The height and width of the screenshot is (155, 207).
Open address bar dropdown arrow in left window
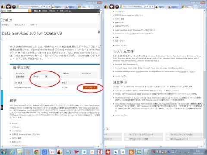click(44, 6)
